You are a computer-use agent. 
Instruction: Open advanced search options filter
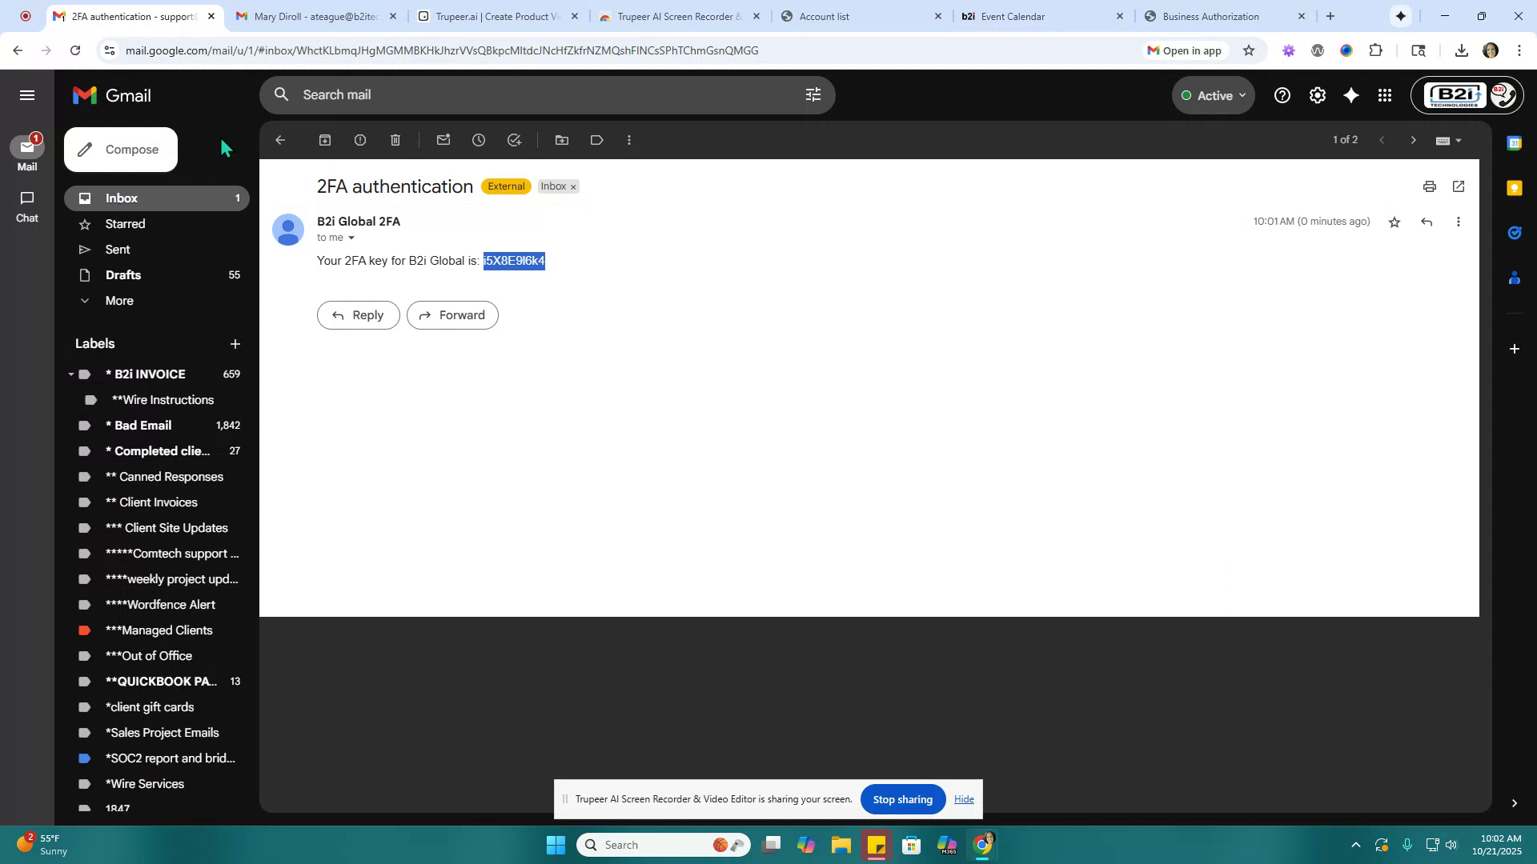click(813, 94)
